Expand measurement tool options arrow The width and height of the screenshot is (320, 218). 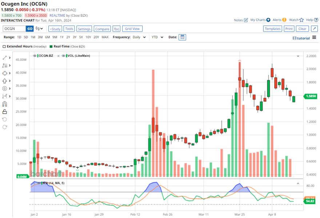10,96
